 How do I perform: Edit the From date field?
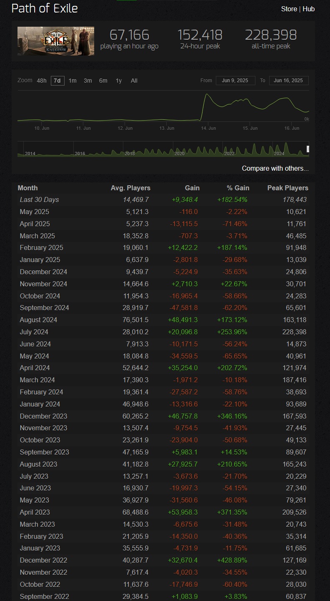235,81
